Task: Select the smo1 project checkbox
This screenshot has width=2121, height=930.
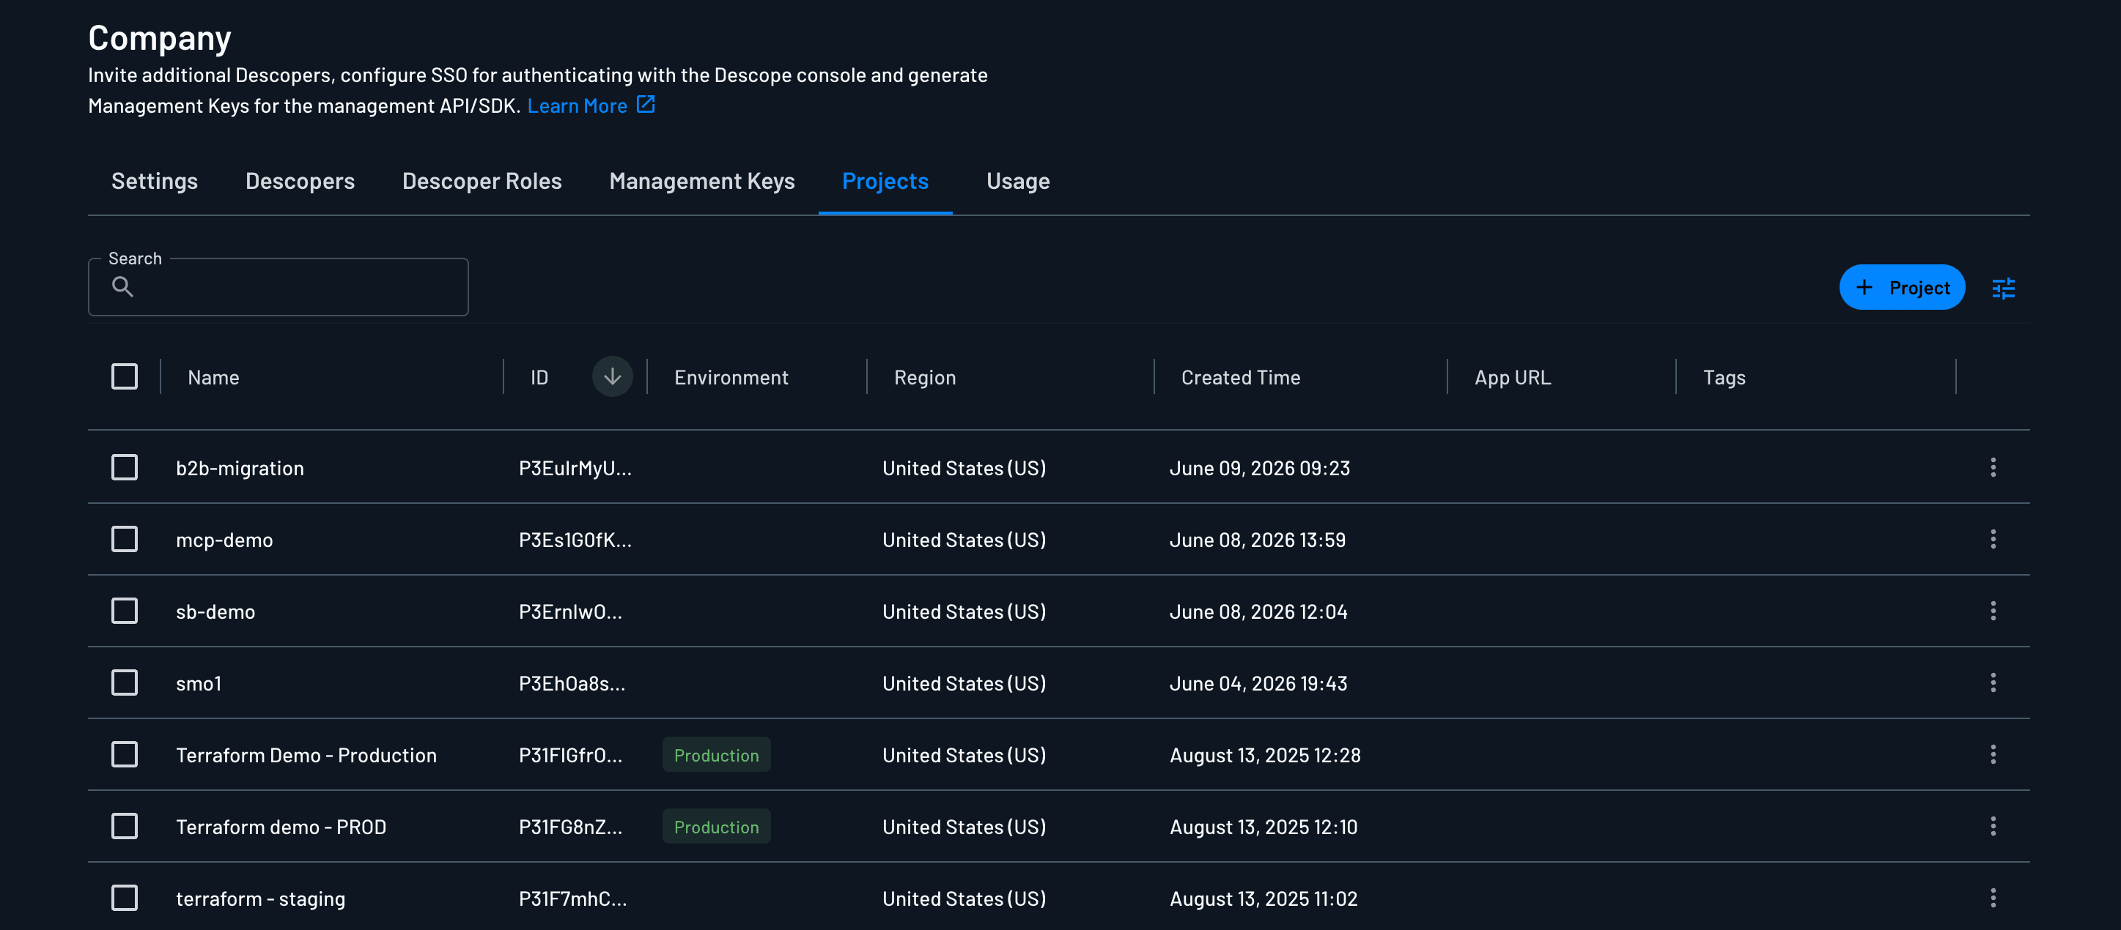Action: pyautogui.click(x=125, y=682)
